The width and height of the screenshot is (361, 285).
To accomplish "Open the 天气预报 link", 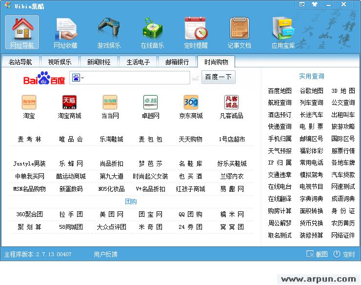I will 280,151.
